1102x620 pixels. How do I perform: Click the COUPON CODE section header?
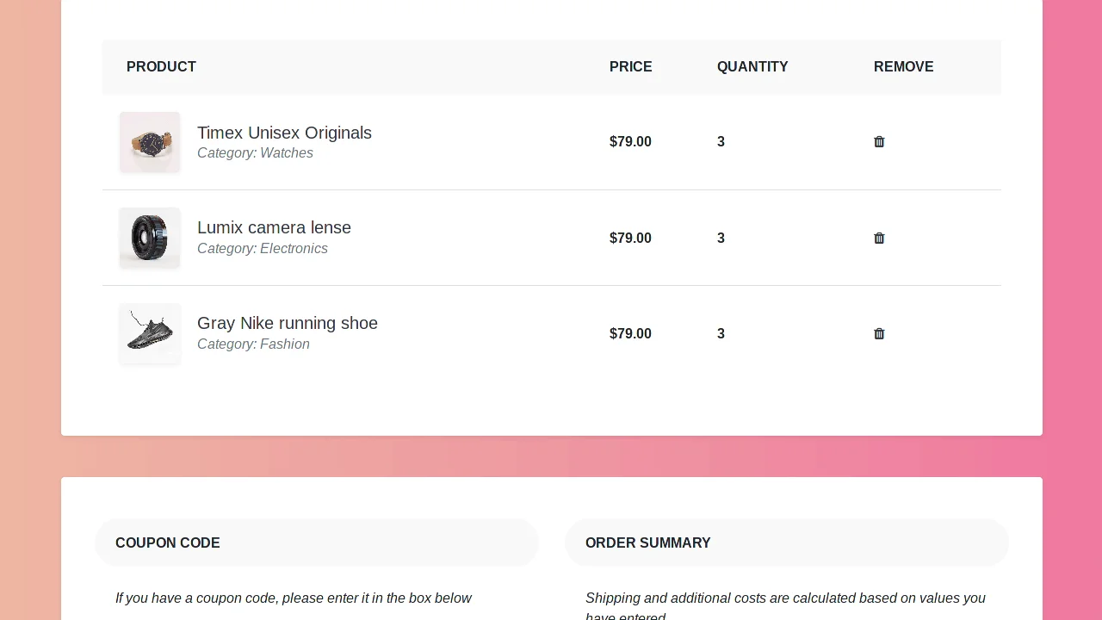tap(168, 542)
